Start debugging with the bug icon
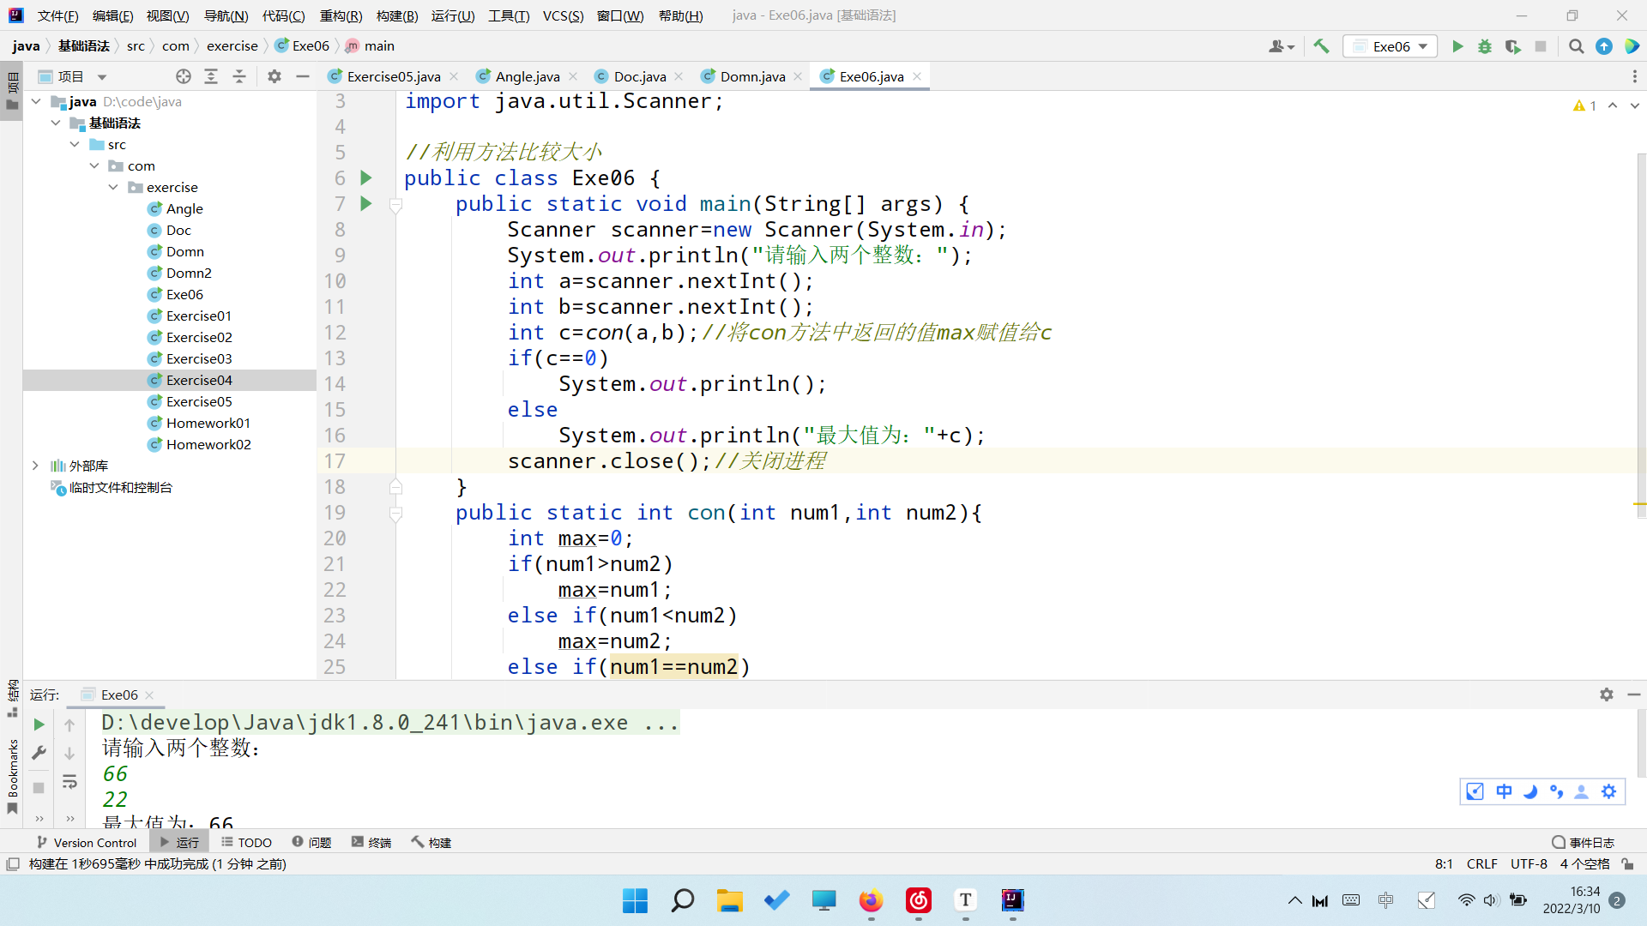The image size is (1647, 926). pos(1485,46)
